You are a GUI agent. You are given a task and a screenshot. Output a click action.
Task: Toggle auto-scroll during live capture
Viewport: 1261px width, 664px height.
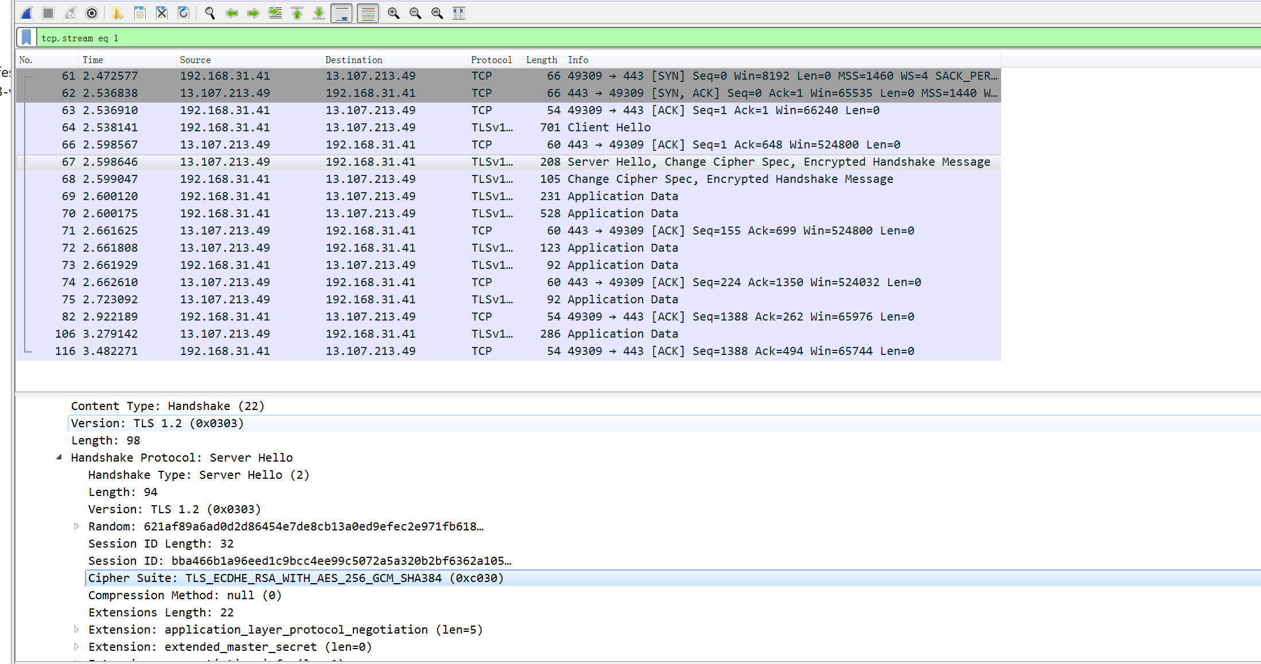tap(341, 13)
